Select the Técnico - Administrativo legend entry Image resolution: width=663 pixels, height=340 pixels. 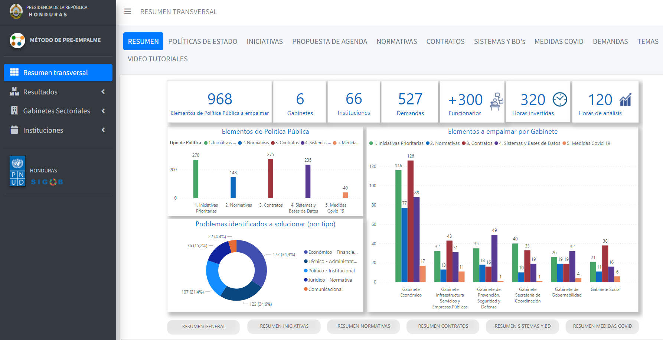coord(331,262)
